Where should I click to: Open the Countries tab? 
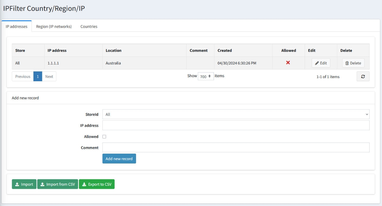pyautogui.click(x=89, y=27)
